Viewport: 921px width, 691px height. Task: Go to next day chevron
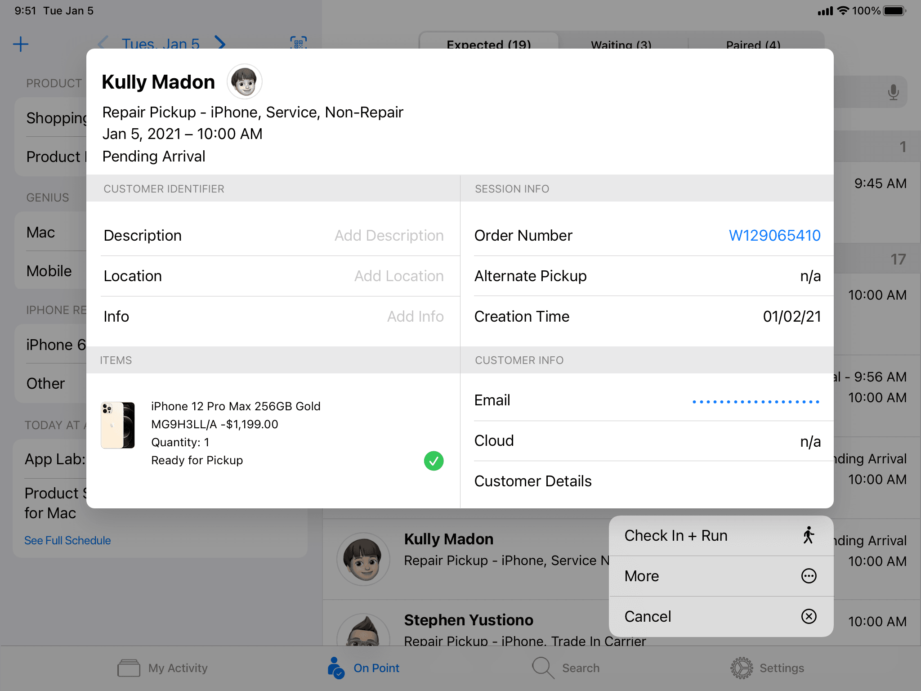pos(220,43)
